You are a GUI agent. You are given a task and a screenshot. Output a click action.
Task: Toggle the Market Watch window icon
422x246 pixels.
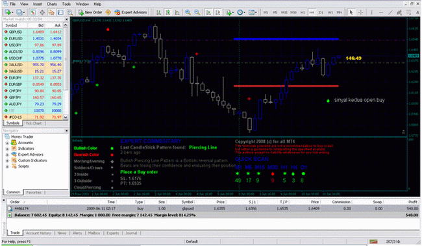tap(33, 12)
